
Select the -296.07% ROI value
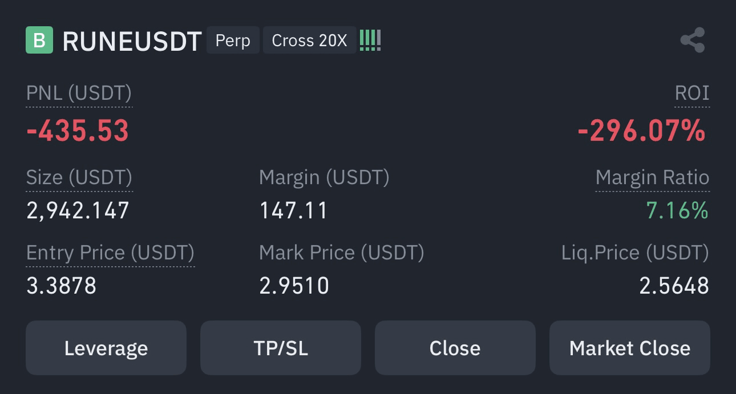coord(642,132)
